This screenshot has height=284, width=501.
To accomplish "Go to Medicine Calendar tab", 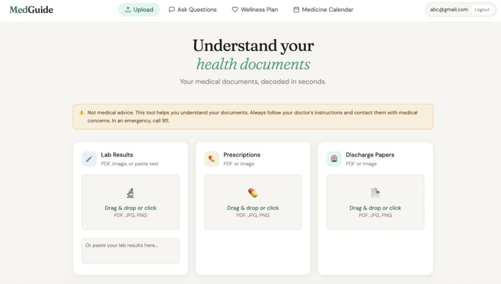I will [323, 9].
